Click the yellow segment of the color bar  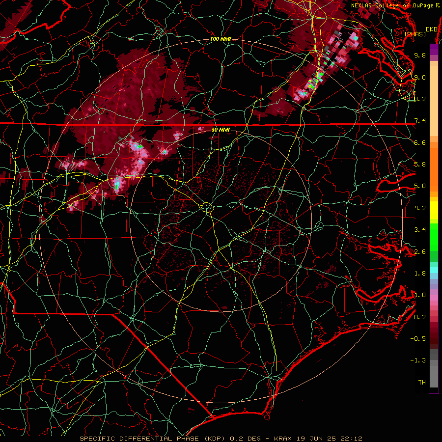434,210
